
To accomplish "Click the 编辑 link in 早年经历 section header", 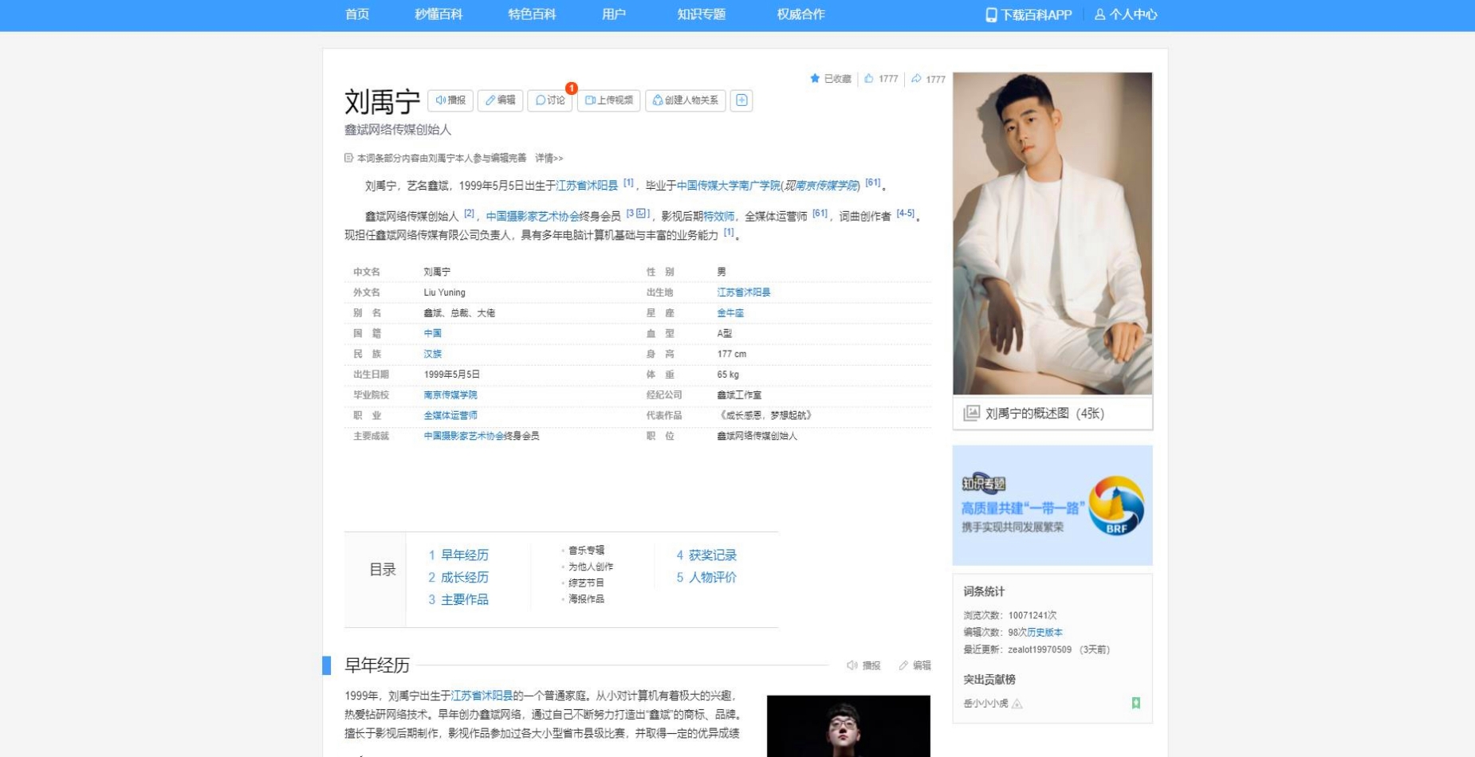I will coord(914,665).
